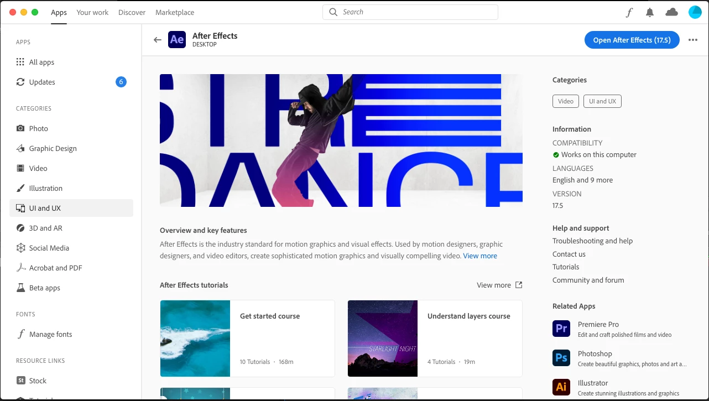This screenshot has height=401, width=709.
Task: Open the notifications bell
Action: click(x=650, y=12)
